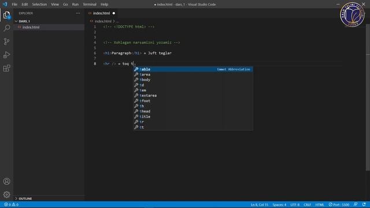
Task: Open Extensions view icon
Action: point(6,68)
